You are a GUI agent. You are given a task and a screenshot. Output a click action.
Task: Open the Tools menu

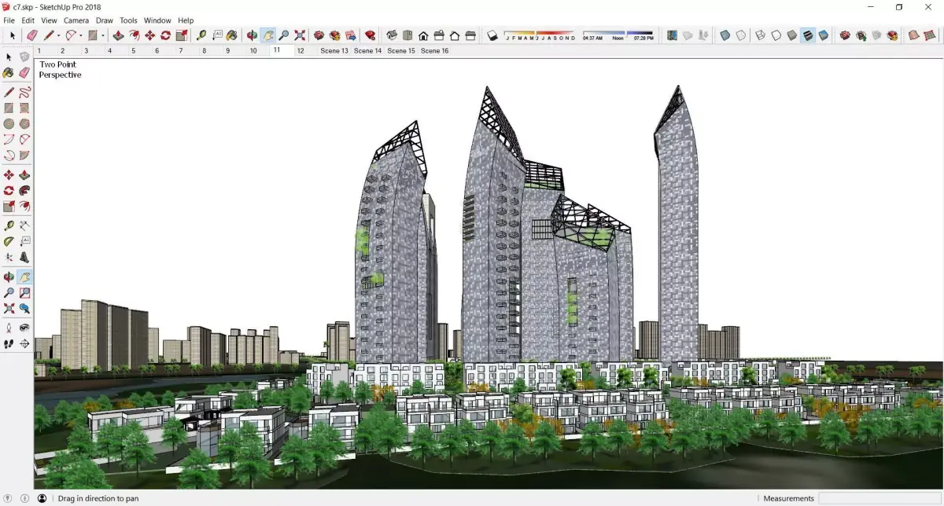[x=128, y=20]
